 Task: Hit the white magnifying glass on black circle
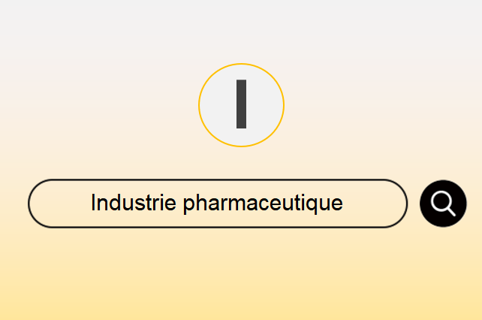(443, 204)
